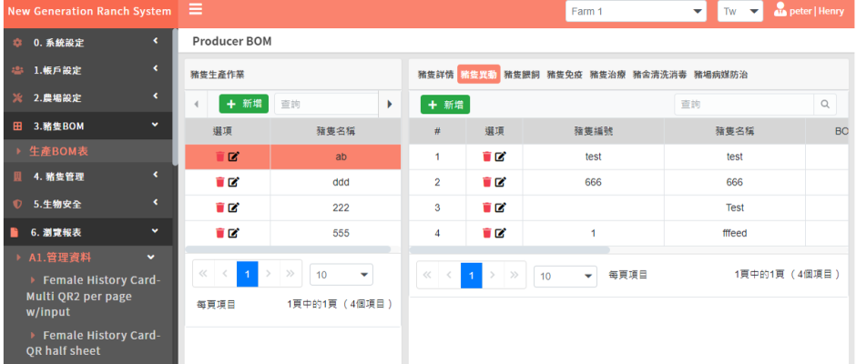Delete the 'ab' row using trash icon

pos(220,157)
